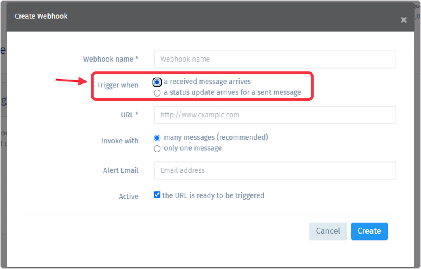Click 'the URL is ready to be triggered' text
Viewport: 421px width, 269px height.
pyautogui.click(x=213, y=195)
